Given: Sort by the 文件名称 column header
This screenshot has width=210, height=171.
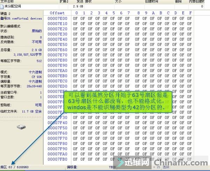Looking at the screenshot, I should click(x=7, y=1).
